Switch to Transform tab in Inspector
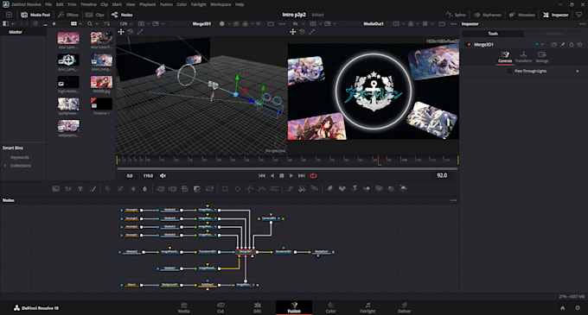Image resolution: width=588 pixels, height=315 pixels. (x=523, y=57)
